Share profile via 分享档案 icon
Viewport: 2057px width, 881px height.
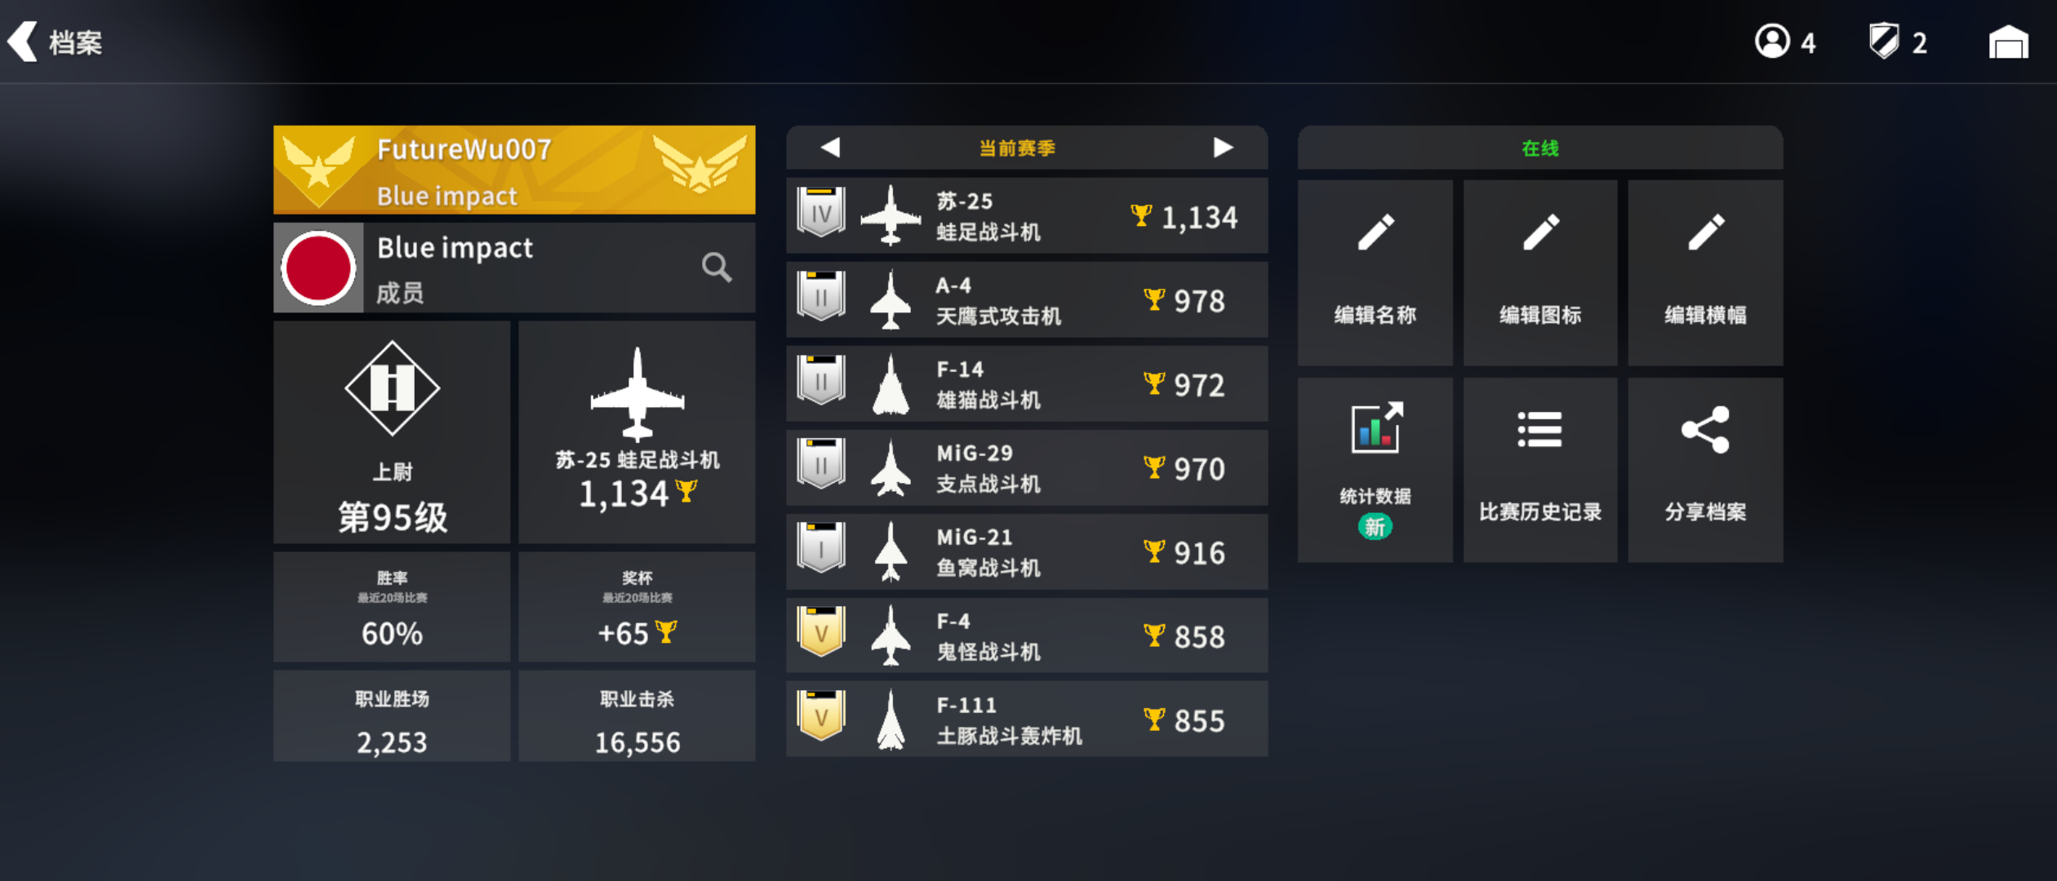tap(1705, 429)
